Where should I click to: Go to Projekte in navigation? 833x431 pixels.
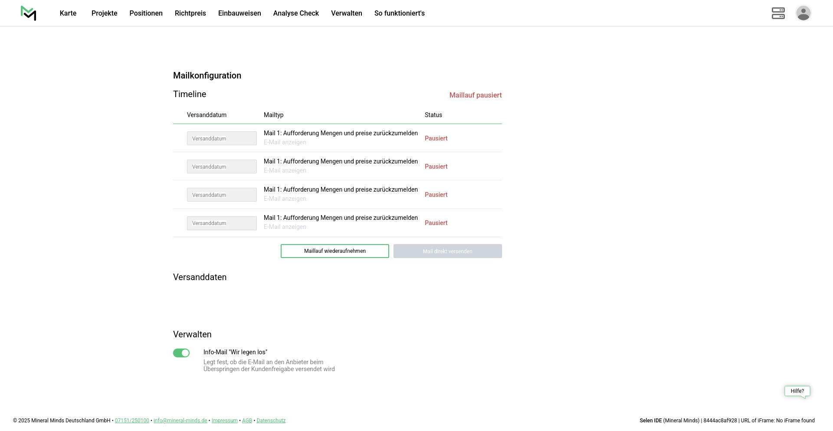[x=104, y=13]
